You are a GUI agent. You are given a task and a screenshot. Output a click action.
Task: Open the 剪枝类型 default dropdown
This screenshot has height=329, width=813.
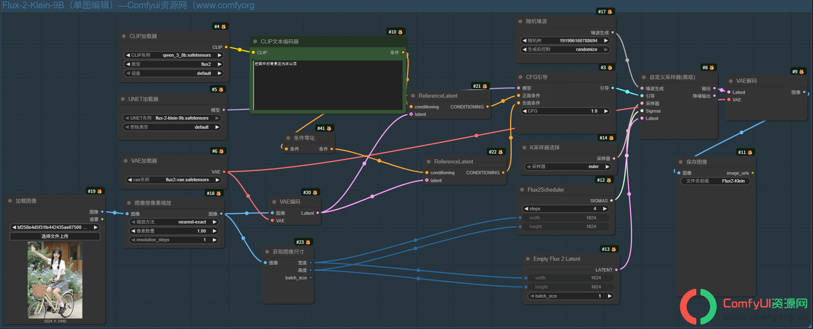172,127
